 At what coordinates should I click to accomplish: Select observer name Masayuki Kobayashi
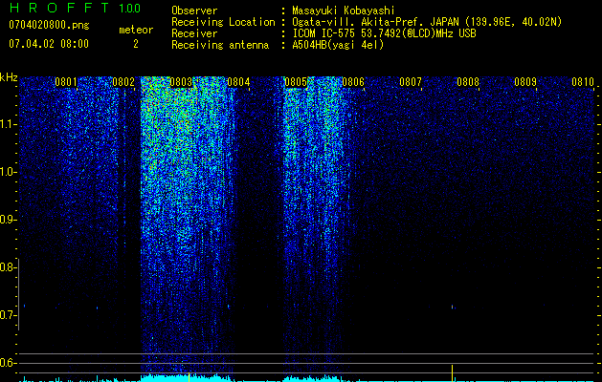[x=344, y=11]
